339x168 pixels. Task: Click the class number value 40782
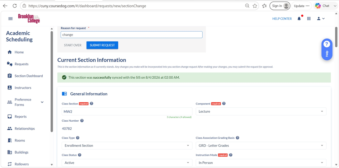pos(67,129)
